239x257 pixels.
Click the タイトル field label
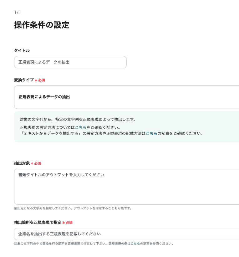point(22,50)
